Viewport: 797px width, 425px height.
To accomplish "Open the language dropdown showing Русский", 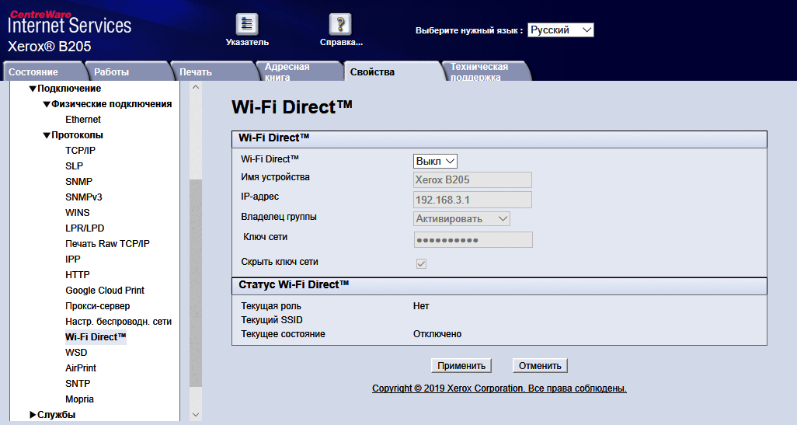I will point(561,30).
